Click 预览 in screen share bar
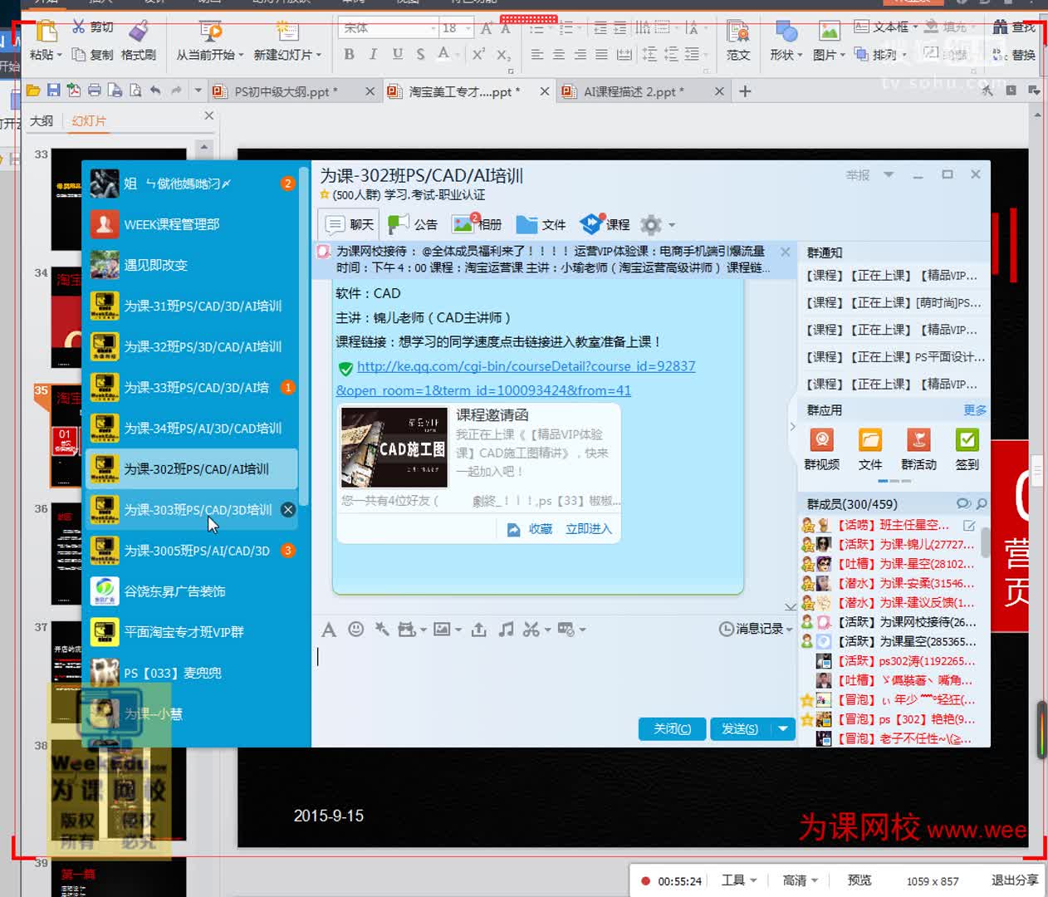The height and width of the screenshot is (897, 1048). point(859,880)
